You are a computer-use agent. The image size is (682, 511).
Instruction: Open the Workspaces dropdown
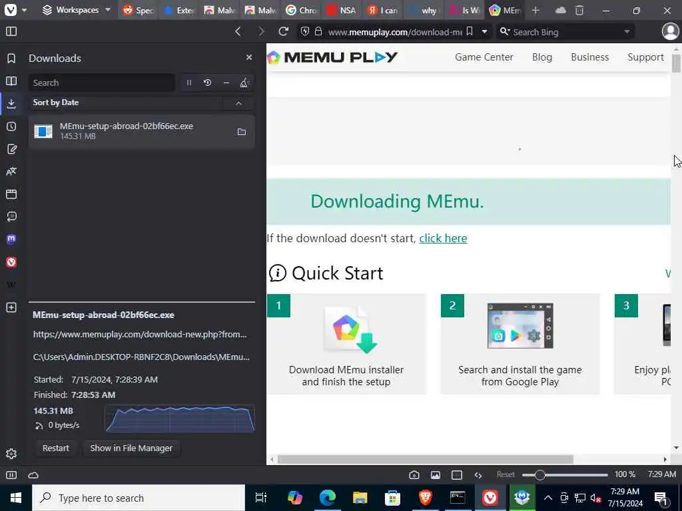click(x=76, y=10)
